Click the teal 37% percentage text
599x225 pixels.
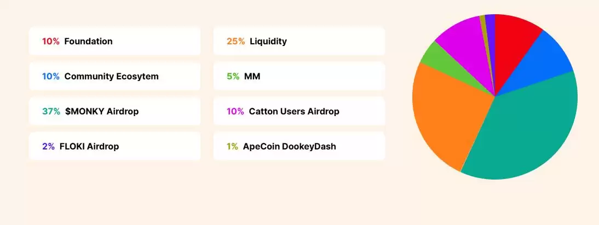click(x=51, y=112)
